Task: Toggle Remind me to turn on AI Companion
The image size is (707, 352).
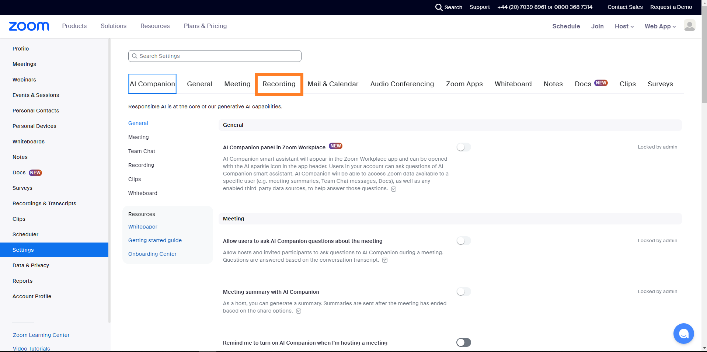Action: (x=464, y=343)
